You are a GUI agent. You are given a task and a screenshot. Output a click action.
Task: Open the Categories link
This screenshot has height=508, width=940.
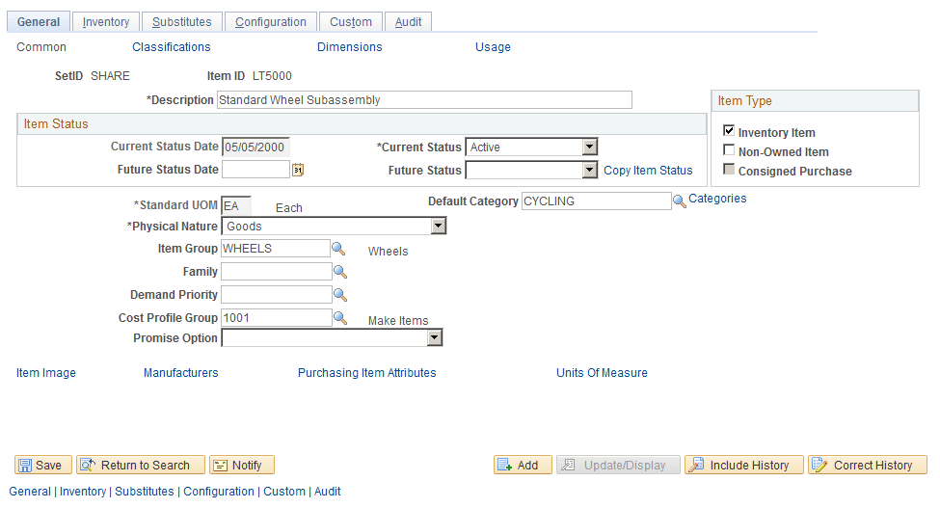pos(717,199)
